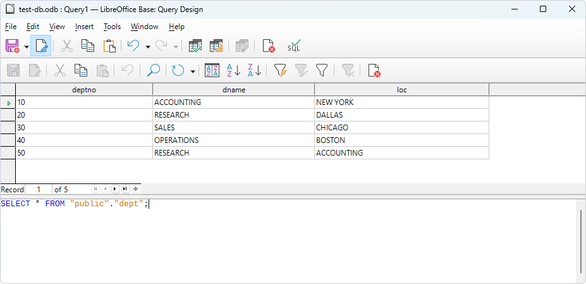Open the Sort dialog icon
The width and height of the screenshot is (586, 284).
click(x=212, y=70)
